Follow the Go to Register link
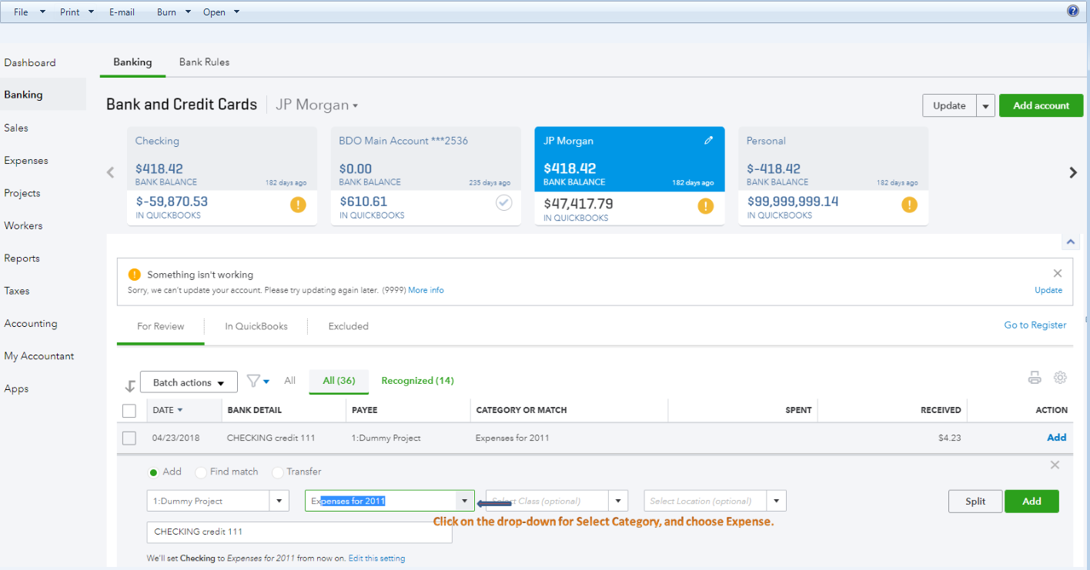1090x570 pixels. [1035, 325]
